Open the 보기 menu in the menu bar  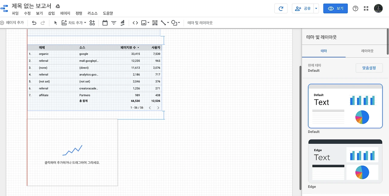[40, 13]
